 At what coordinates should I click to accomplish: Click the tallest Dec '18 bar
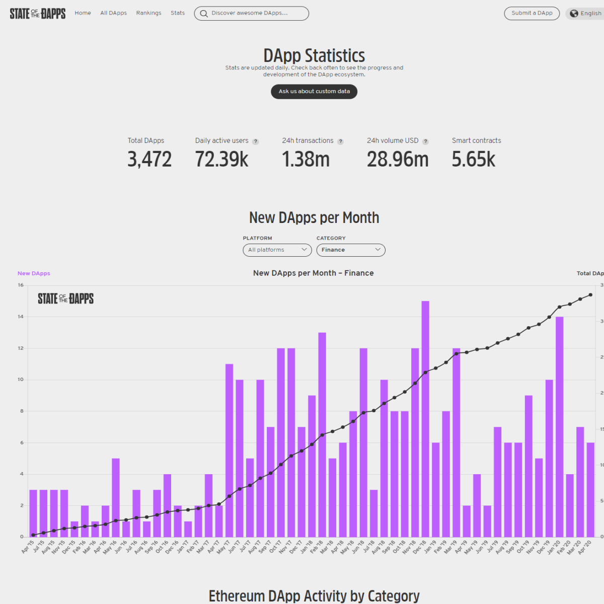click(425, 419)
